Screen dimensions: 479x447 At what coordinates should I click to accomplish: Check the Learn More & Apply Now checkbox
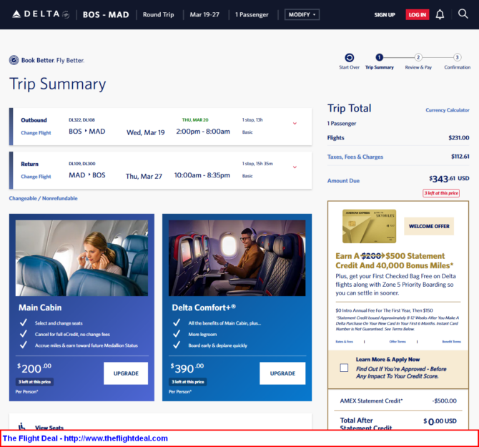(x=344, y=368)
